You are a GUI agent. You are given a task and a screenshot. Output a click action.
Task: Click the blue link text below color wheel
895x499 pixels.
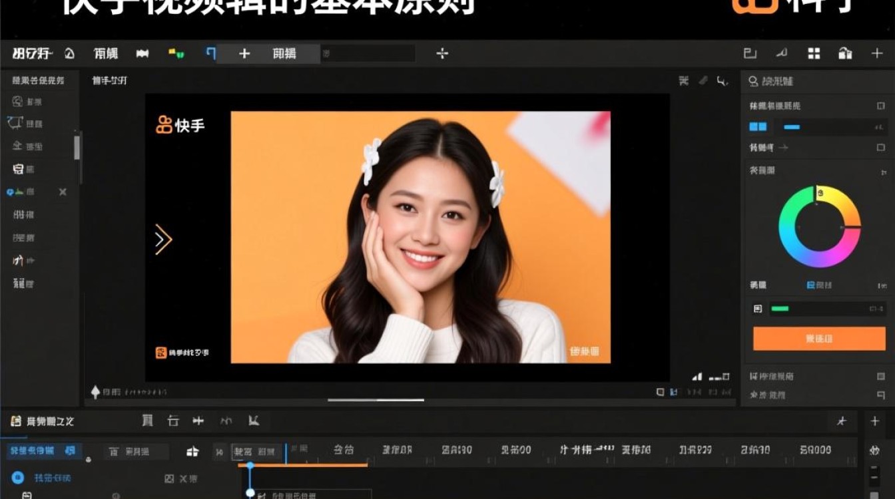click(x=819, y=285)
